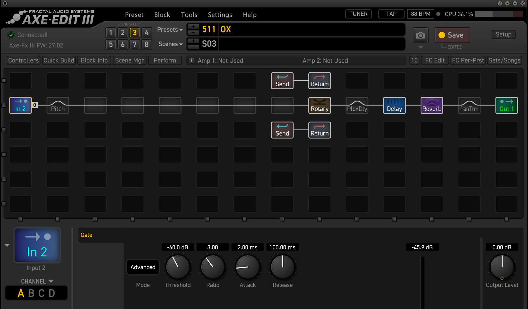
Task: Select the PlexDly block
Action: (357, 105)
